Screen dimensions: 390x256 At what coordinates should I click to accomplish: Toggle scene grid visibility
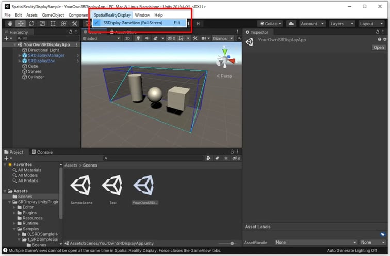[181, 38]
